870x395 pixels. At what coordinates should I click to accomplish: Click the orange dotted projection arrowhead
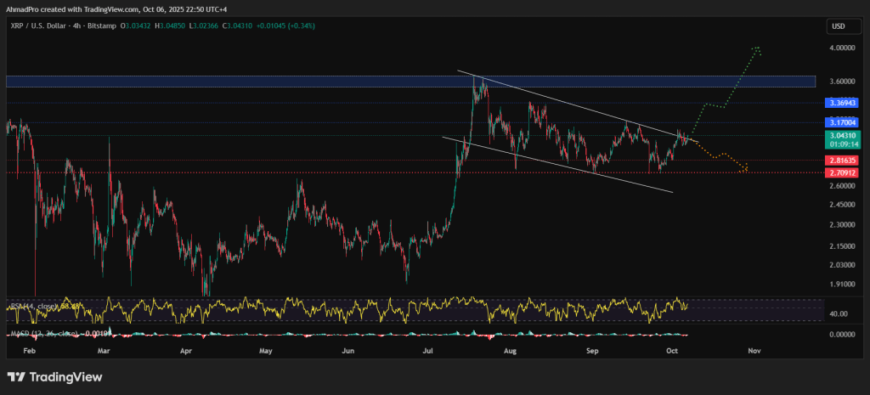(x=744, y=168)
